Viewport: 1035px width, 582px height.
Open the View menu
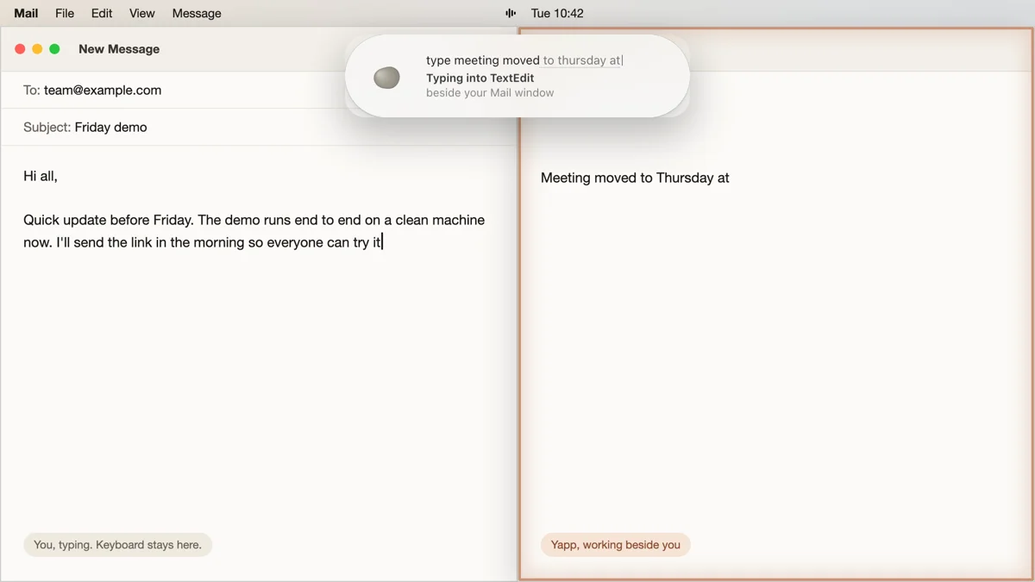[142, 13]
